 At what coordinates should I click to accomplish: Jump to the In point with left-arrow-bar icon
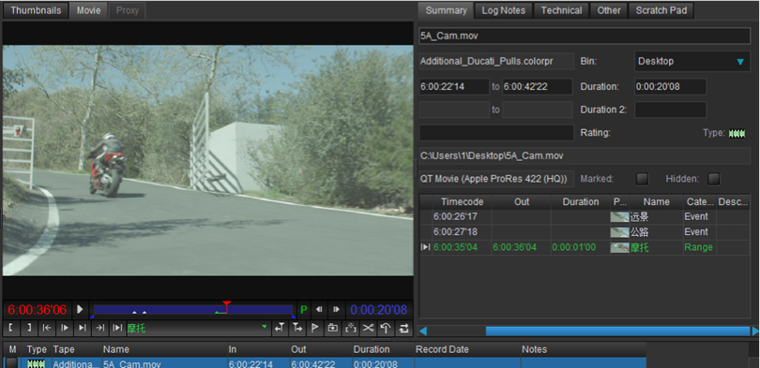click(47, 329)
